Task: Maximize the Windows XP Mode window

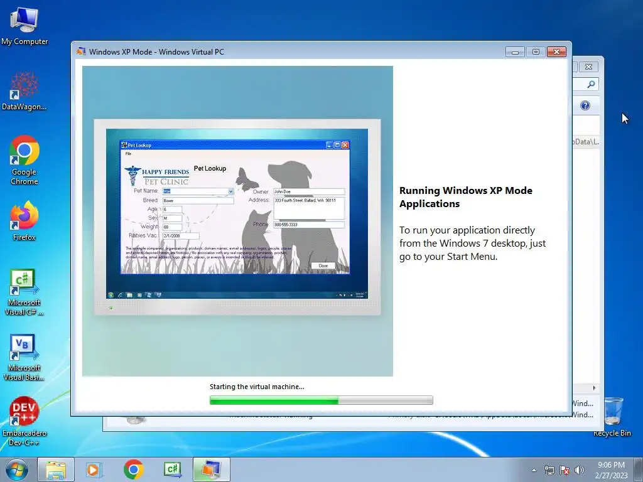Action: click(536, 51)
